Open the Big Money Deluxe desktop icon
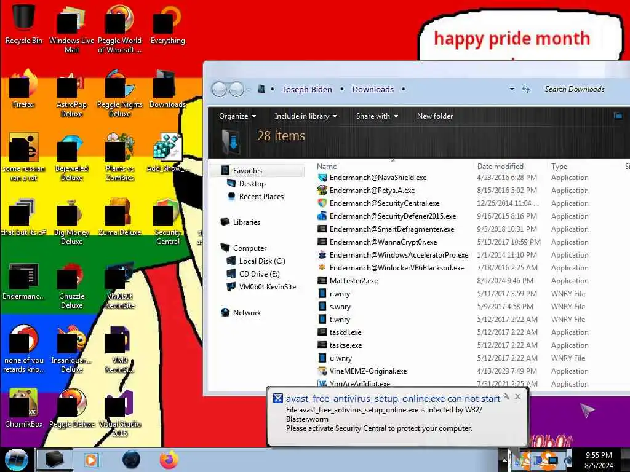 click(x=71, y=221)
